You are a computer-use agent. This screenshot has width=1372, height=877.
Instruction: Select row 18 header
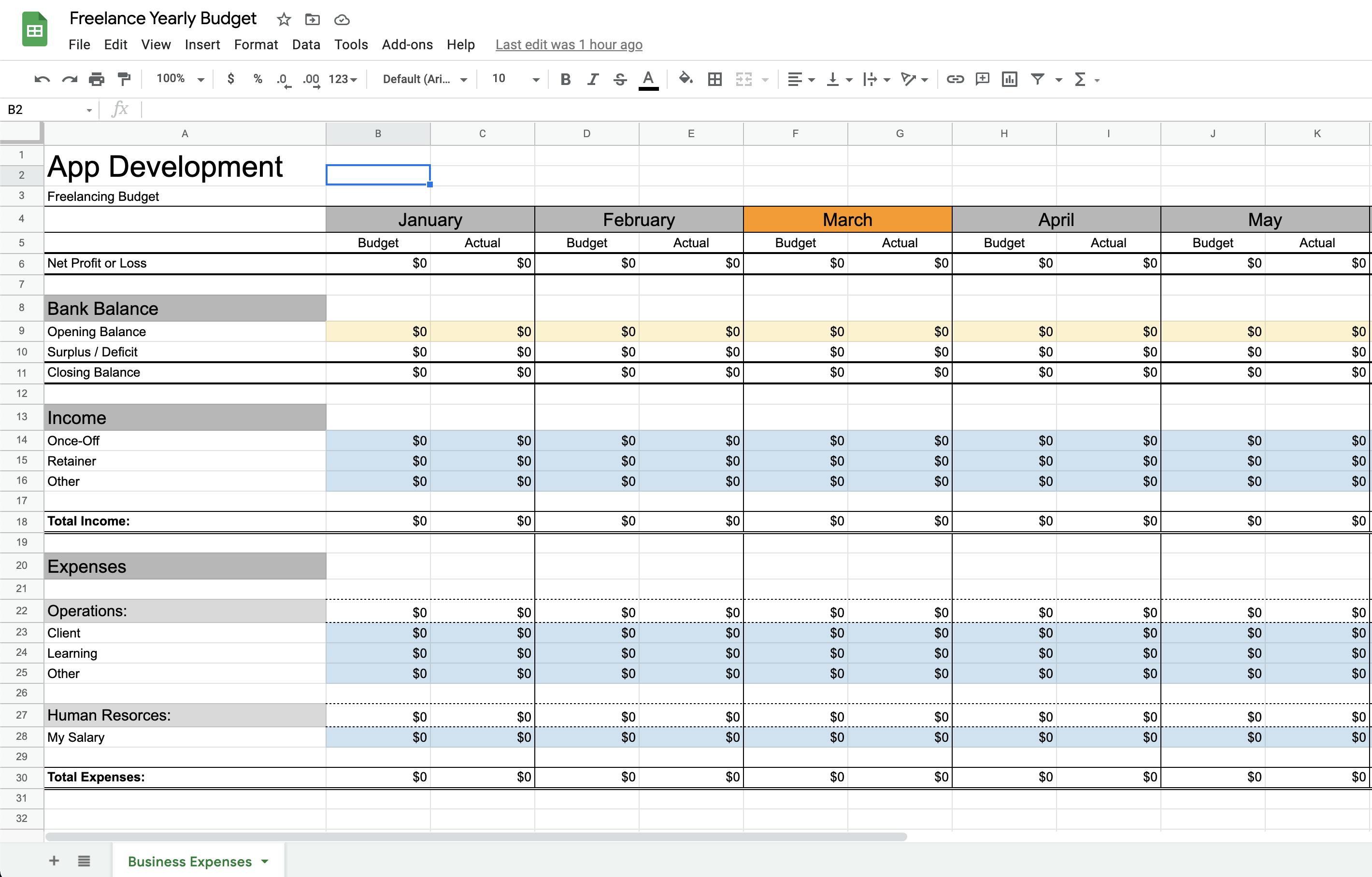tap(22, 521)
